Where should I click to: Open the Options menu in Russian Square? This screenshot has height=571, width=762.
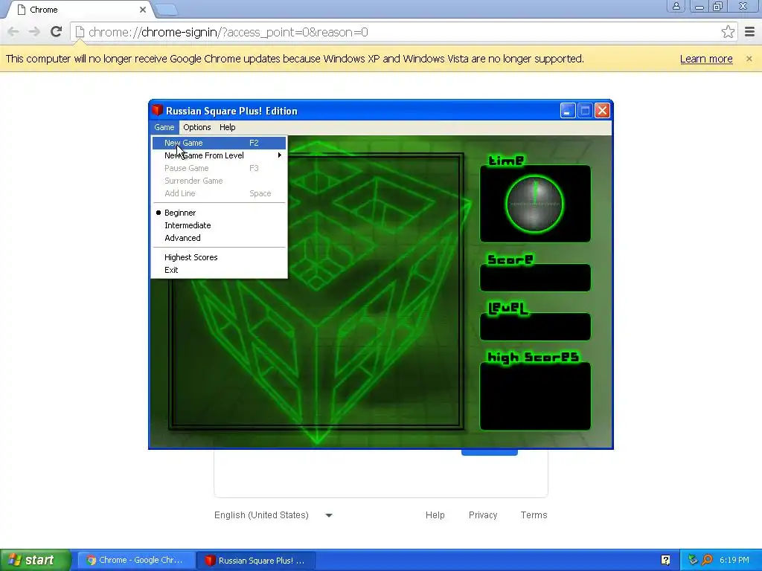(196, 127)
